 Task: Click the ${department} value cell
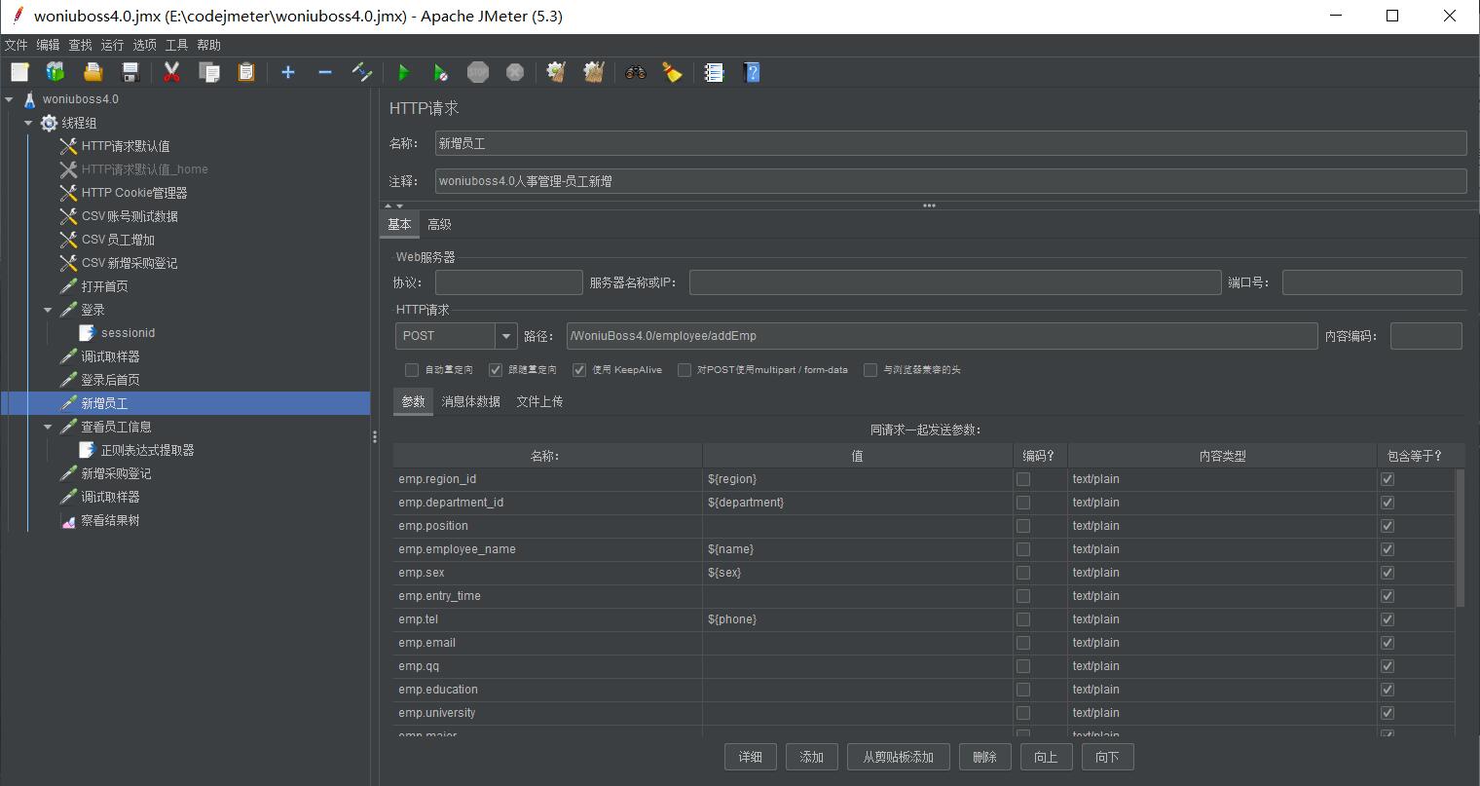point(857,503)
